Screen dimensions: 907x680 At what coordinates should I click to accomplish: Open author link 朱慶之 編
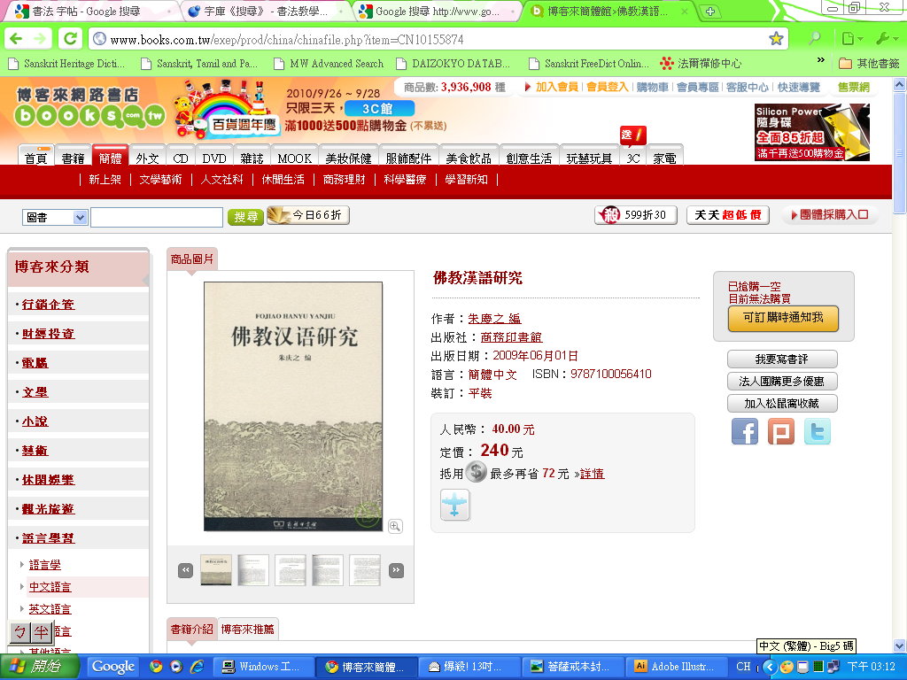494,319
